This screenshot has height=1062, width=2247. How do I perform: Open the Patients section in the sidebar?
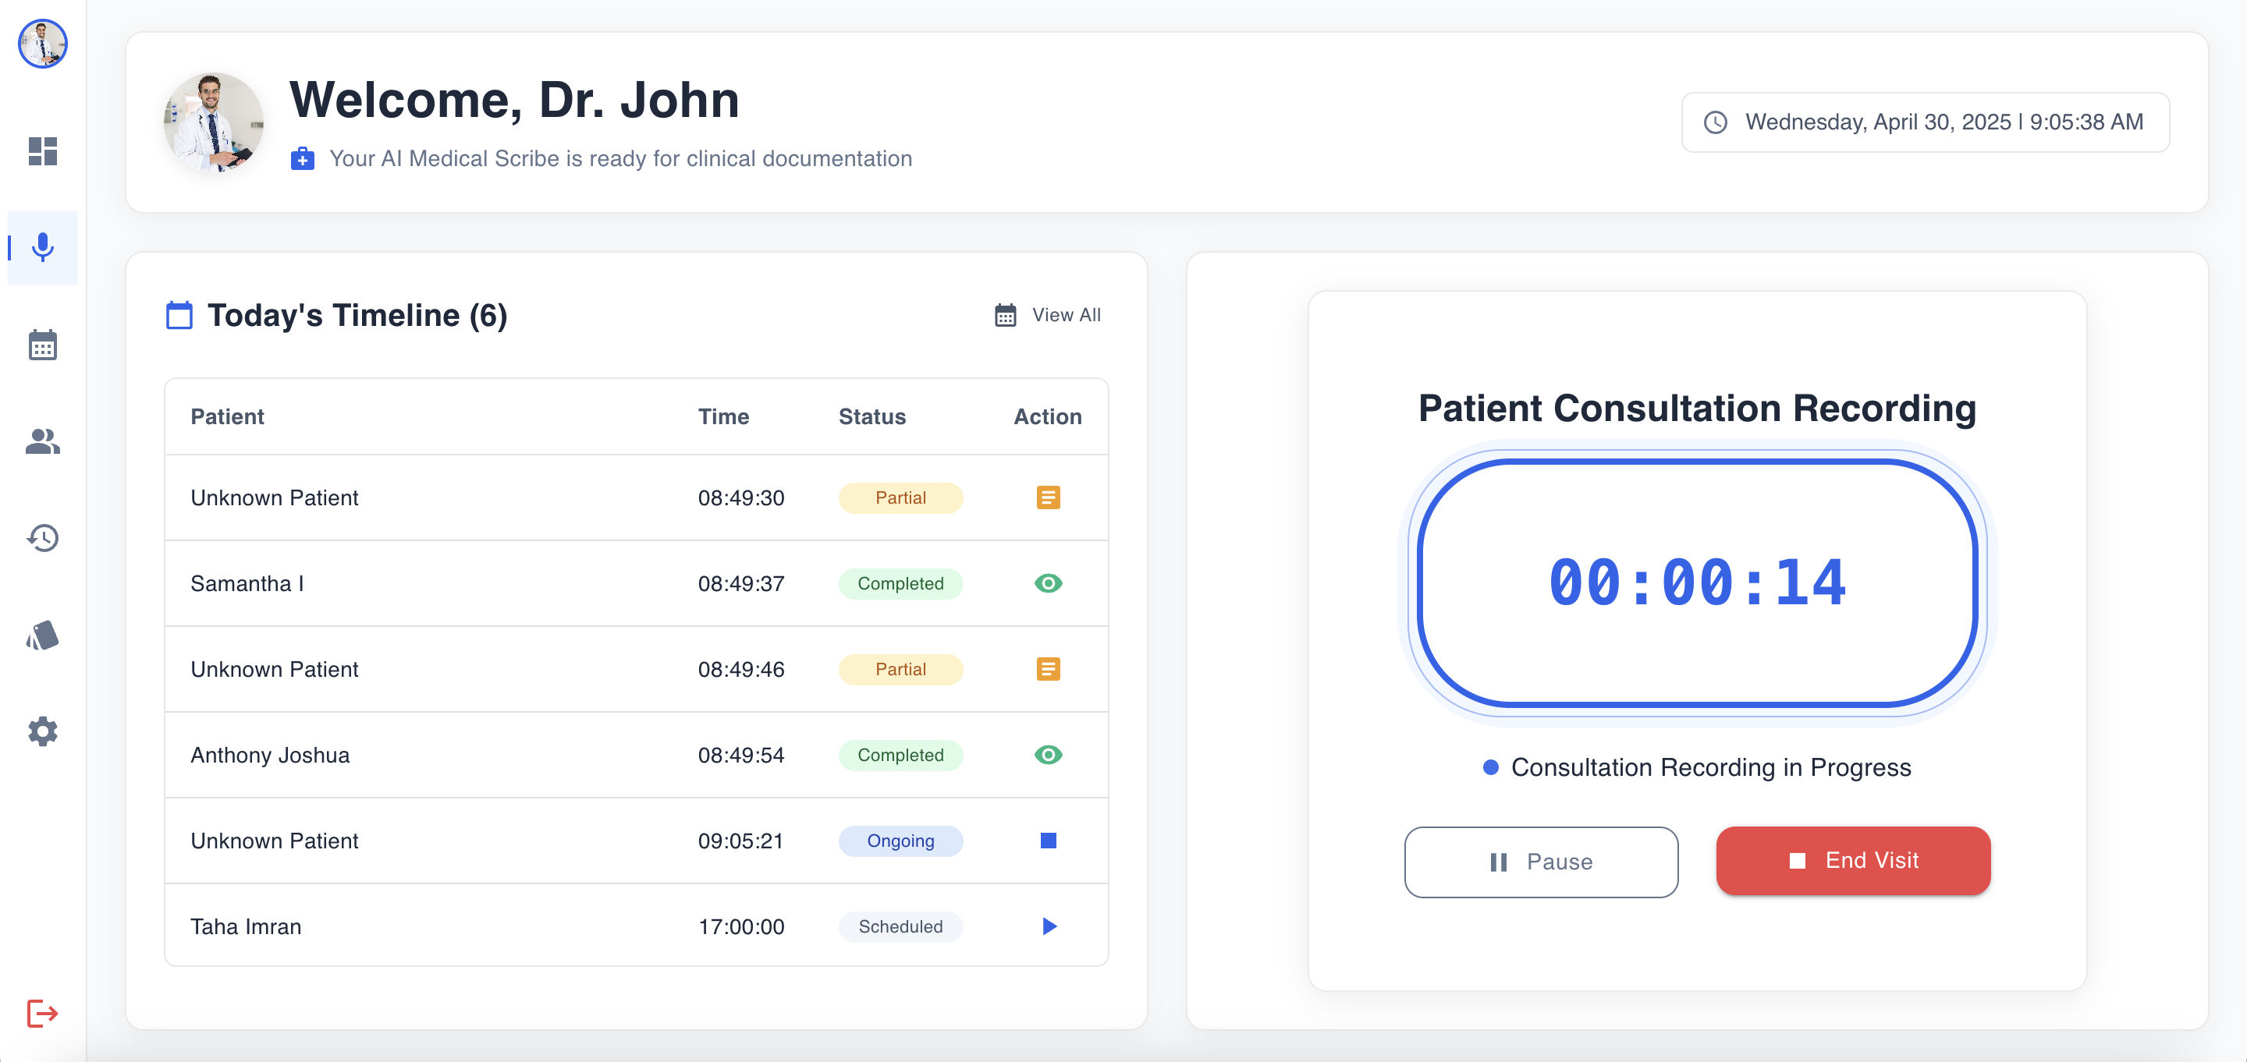pyautogui.click(x=42, y=441)
